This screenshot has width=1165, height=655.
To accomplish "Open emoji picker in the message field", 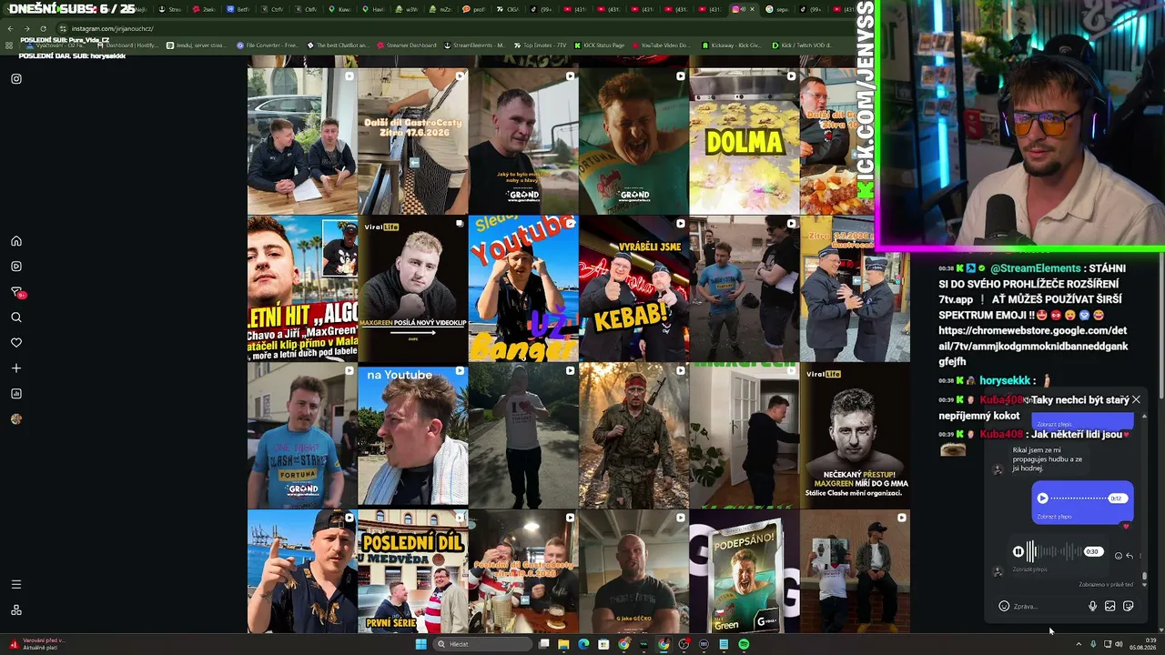I will 1004,606.
